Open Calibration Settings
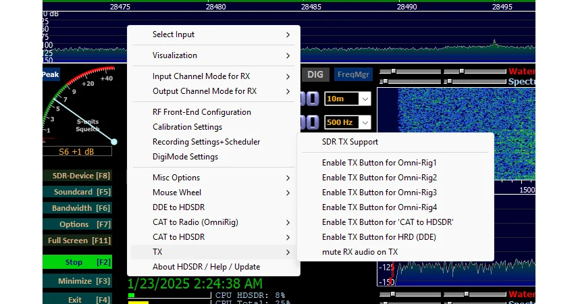Viewport: 578px width, 304px height. [x=213, y=127]
